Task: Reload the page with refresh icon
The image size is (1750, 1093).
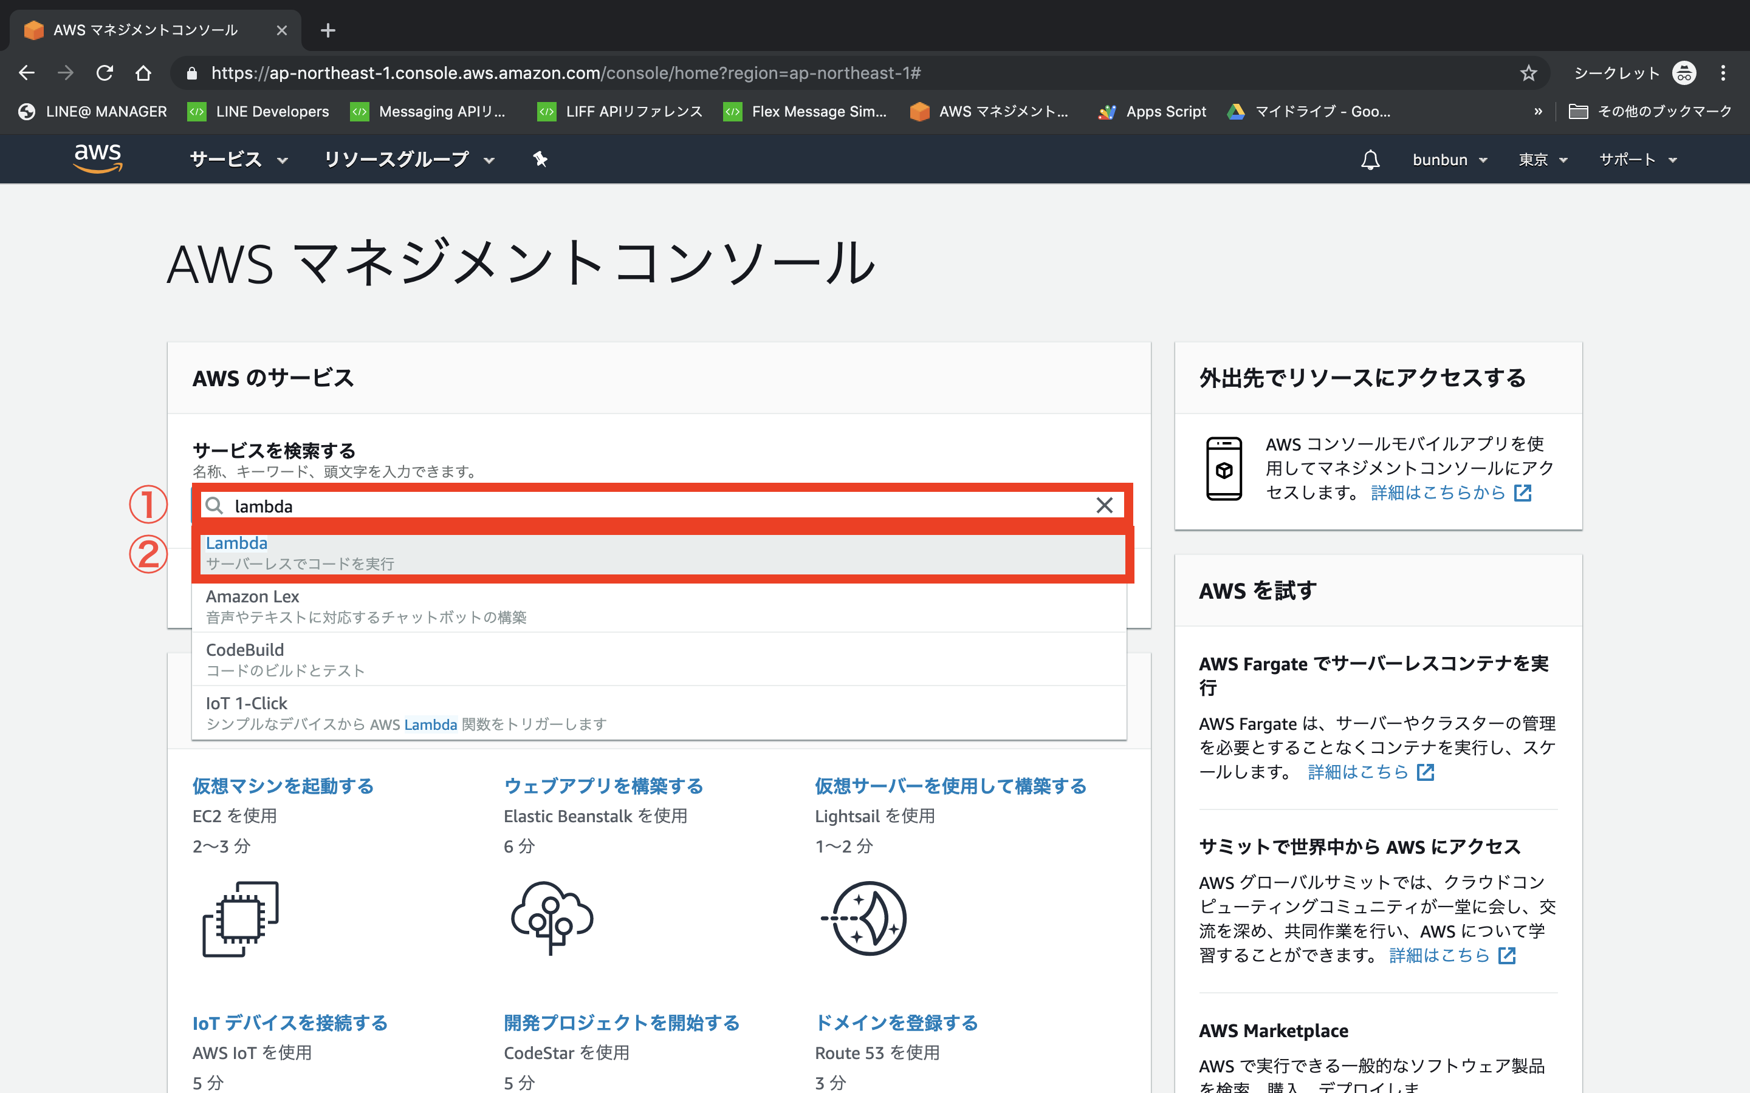Action: pos(105,73)
